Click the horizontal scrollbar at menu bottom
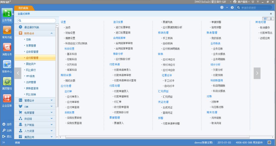The width and height of the screenshot is (276, 146). [158, 137]
